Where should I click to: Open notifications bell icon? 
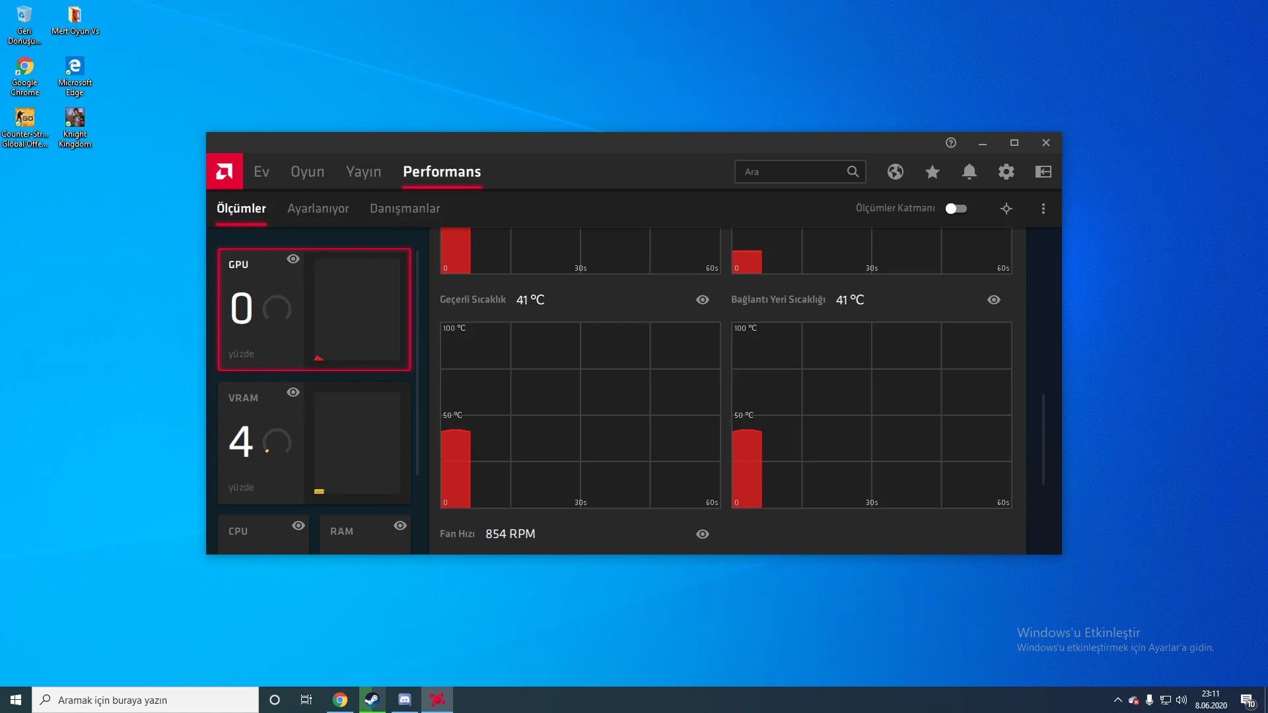click(969, 172)
